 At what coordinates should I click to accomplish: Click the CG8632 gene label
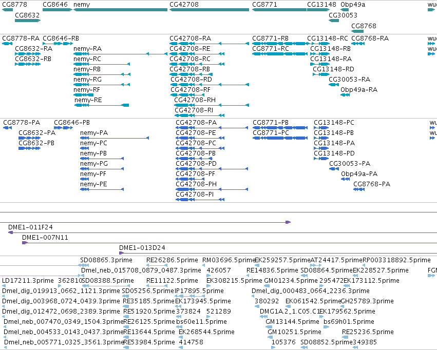pos(27,15)
